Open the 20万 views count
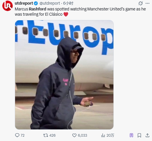This screenshot has height=141, width=152. [x=110, y=135]
